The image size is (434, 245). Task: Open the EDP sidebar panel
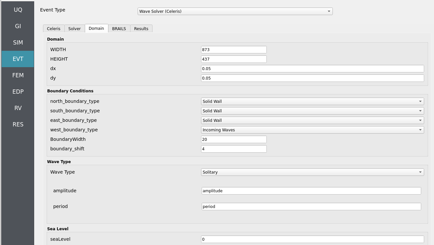[x=18, y=92]
